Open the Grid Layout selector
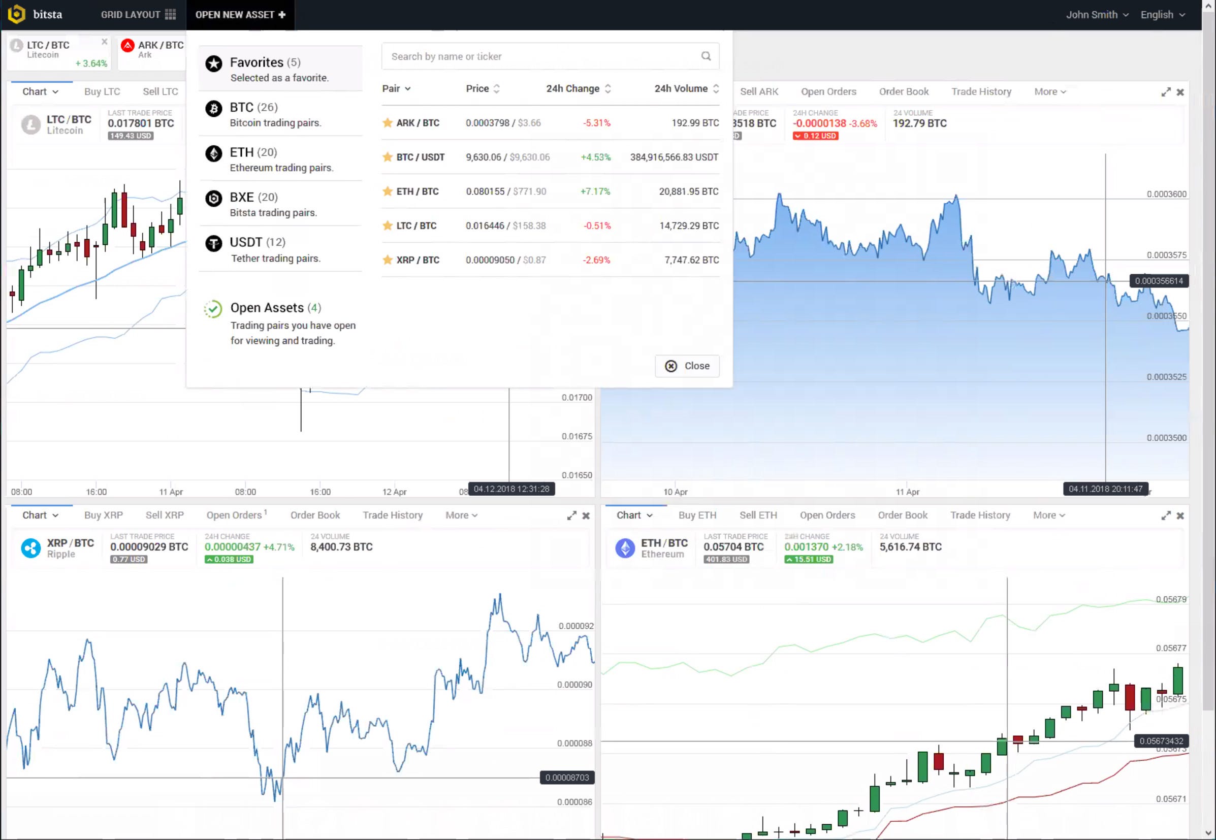 click(138, 15)
